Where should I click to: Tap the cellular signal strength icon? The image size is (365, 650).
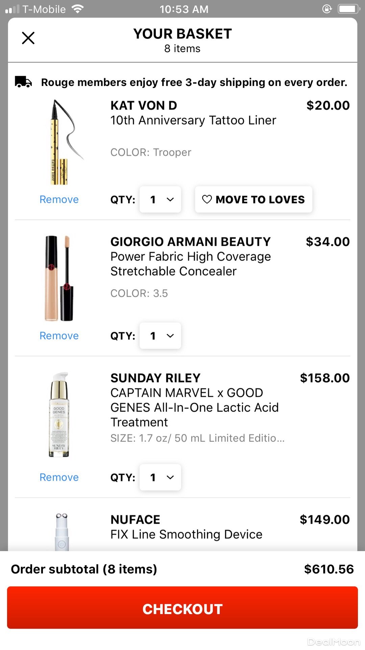(12, 9)
